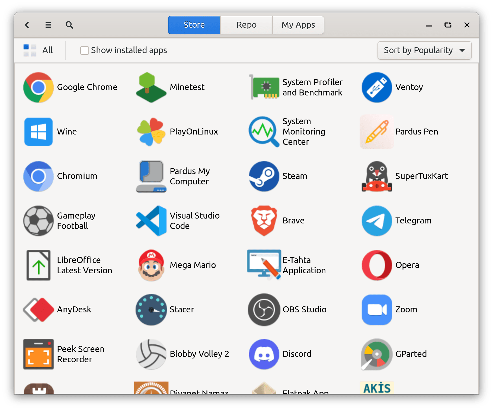This screenshot has width=493, height=410.
Task: Open System Monitoring Center icon
Action: pos(264,132)
